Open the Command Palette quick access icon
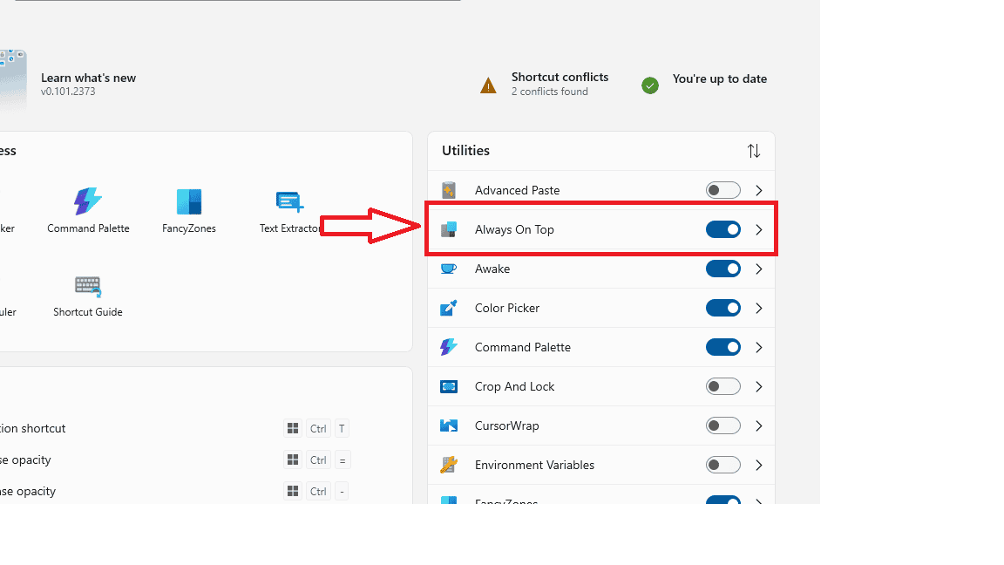1004x565 pixels. click(x=88, y=201)
